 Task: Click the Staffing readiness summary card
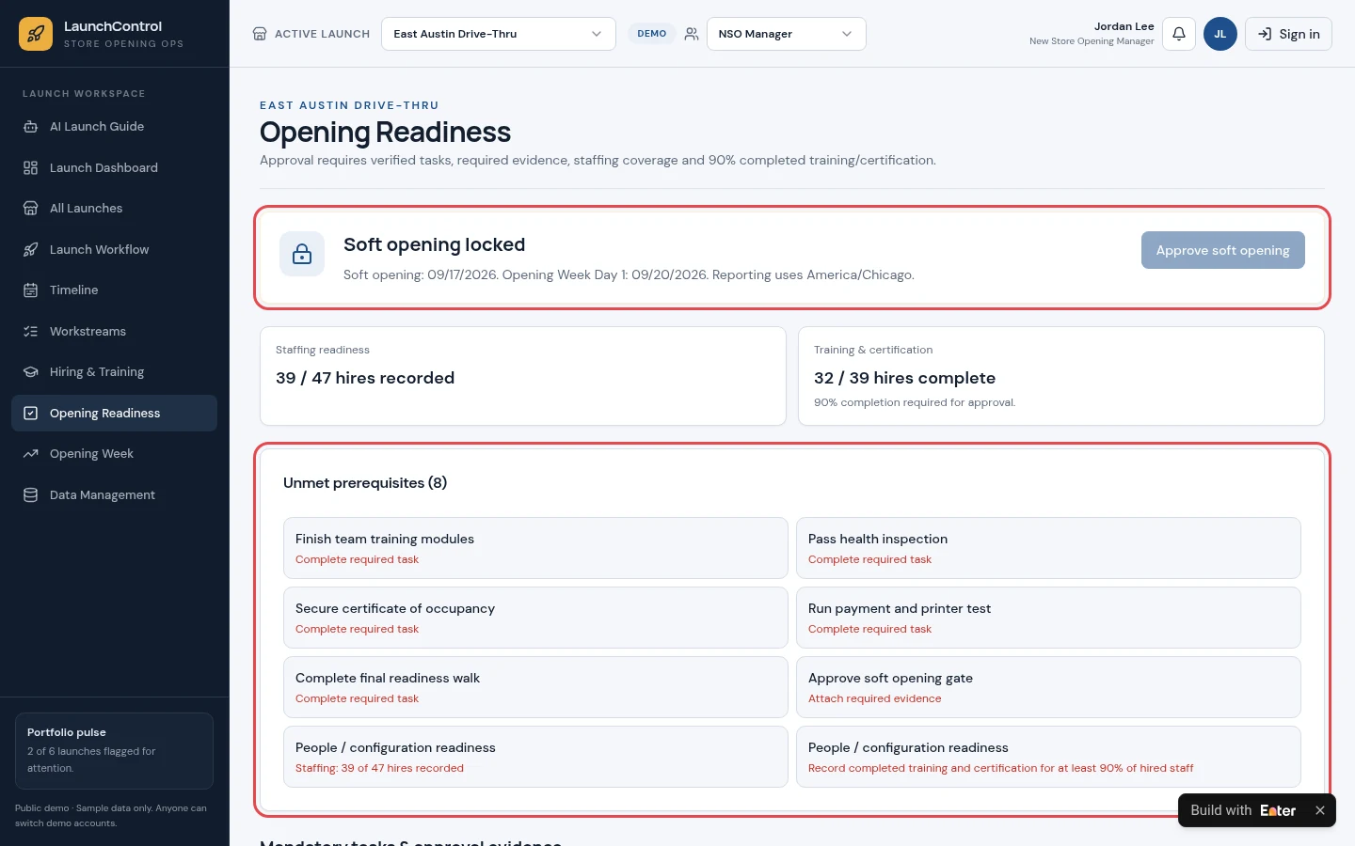(x=523, y=376)
